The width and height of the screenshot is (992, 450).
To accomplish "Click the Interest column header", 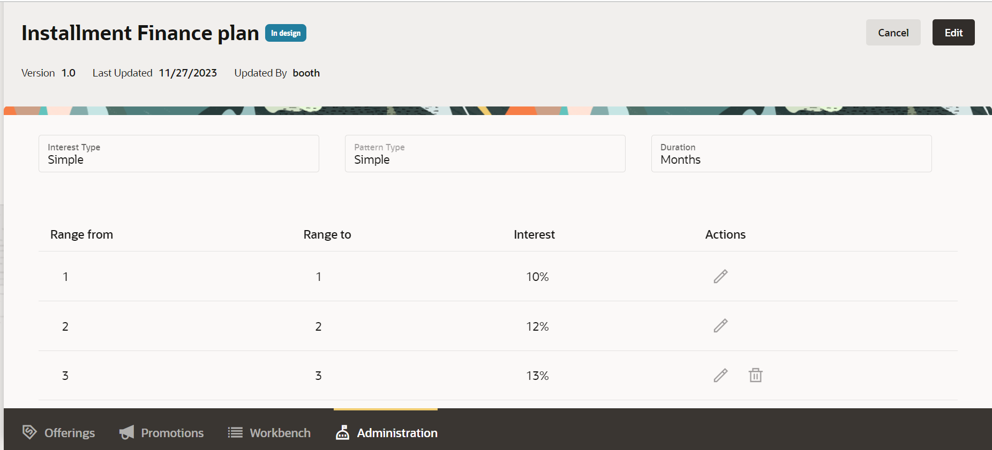I will pos(534,234).
